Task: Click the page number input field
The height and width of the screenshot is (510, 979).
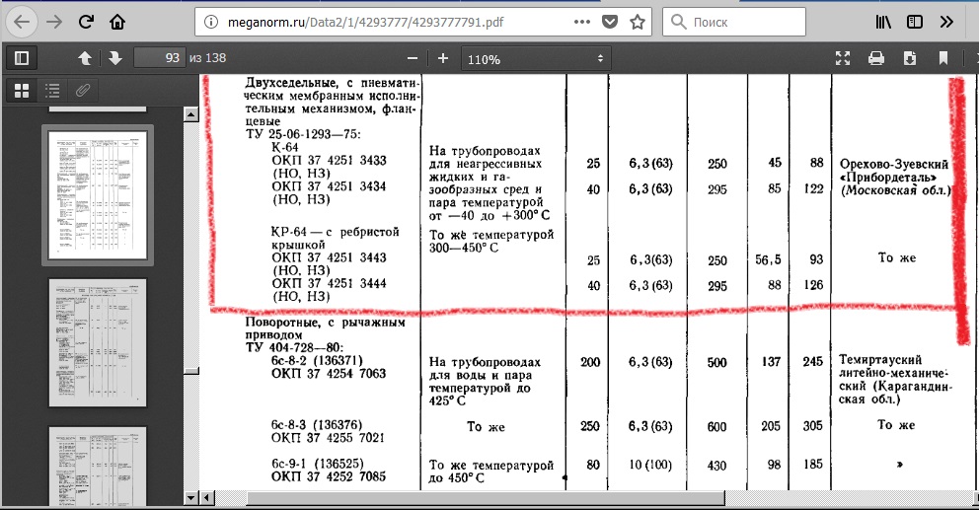Action: (x=160, y=58)
